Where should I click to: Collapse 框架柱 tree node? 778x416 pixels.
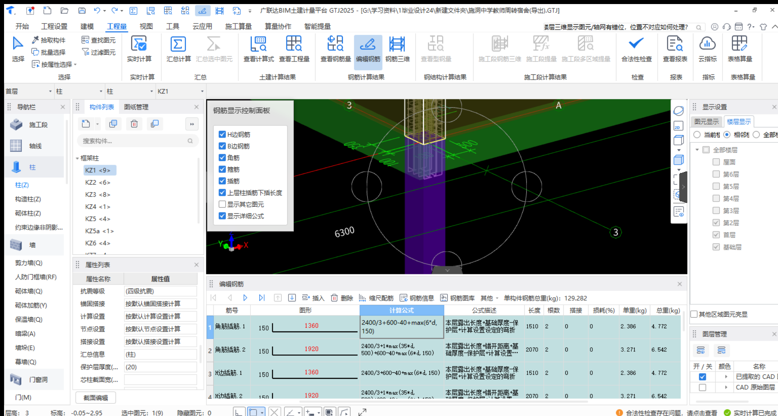(77, 158)
